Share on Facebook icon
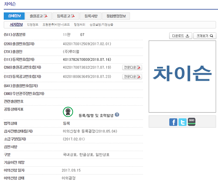The width and height of the screenshot is (218, 182). coord(173,122)
